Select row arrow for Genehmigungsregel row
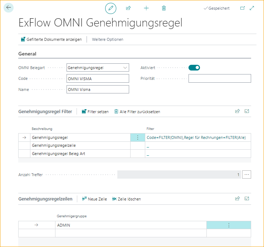The height and width of the screenshot is (247, 264). pyautogui.click(x=24, y=137)
